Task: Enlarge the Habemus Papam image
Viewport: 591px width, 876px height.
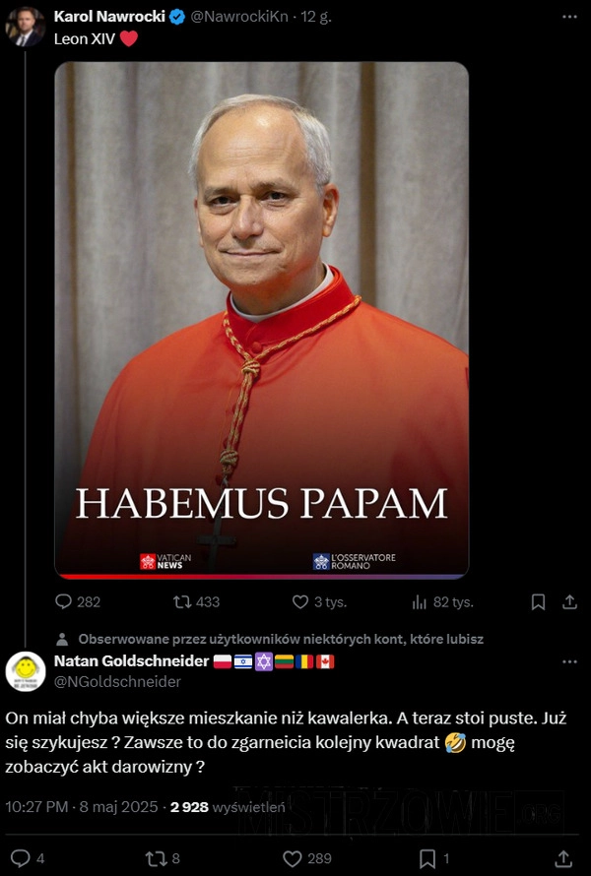Action: [x=262, y=320]
